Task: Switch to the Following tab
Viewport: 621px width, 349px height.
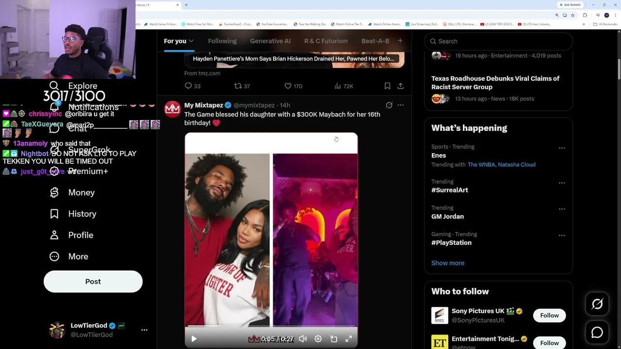Action: [x=222, y=41]
